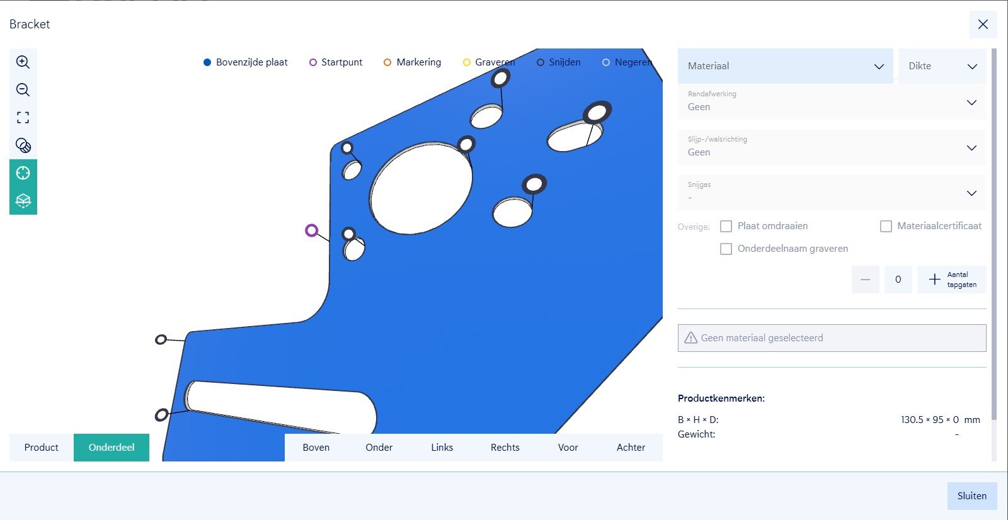Select the Bovenzijde plaat blue legend dot
1008x520 pixels.
(x=207, y=62)
